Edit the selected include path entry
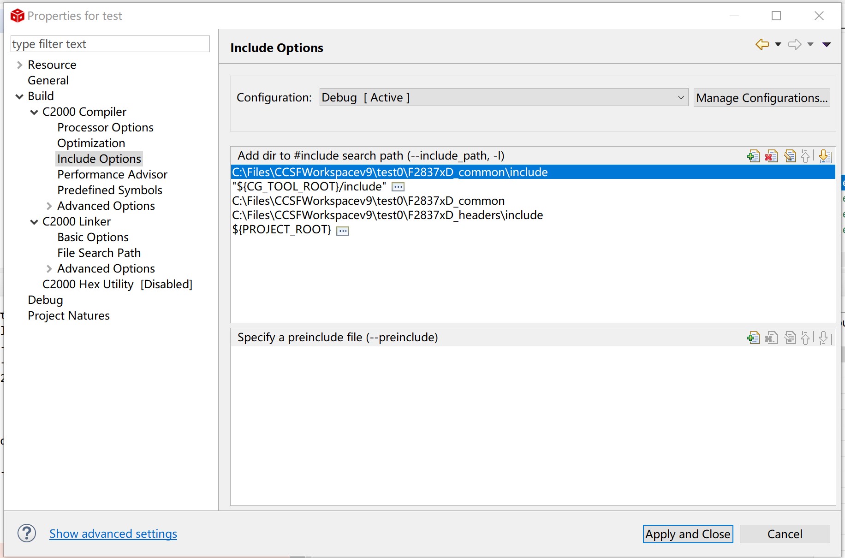Viewport: 845px width, 558px height. 790,156
